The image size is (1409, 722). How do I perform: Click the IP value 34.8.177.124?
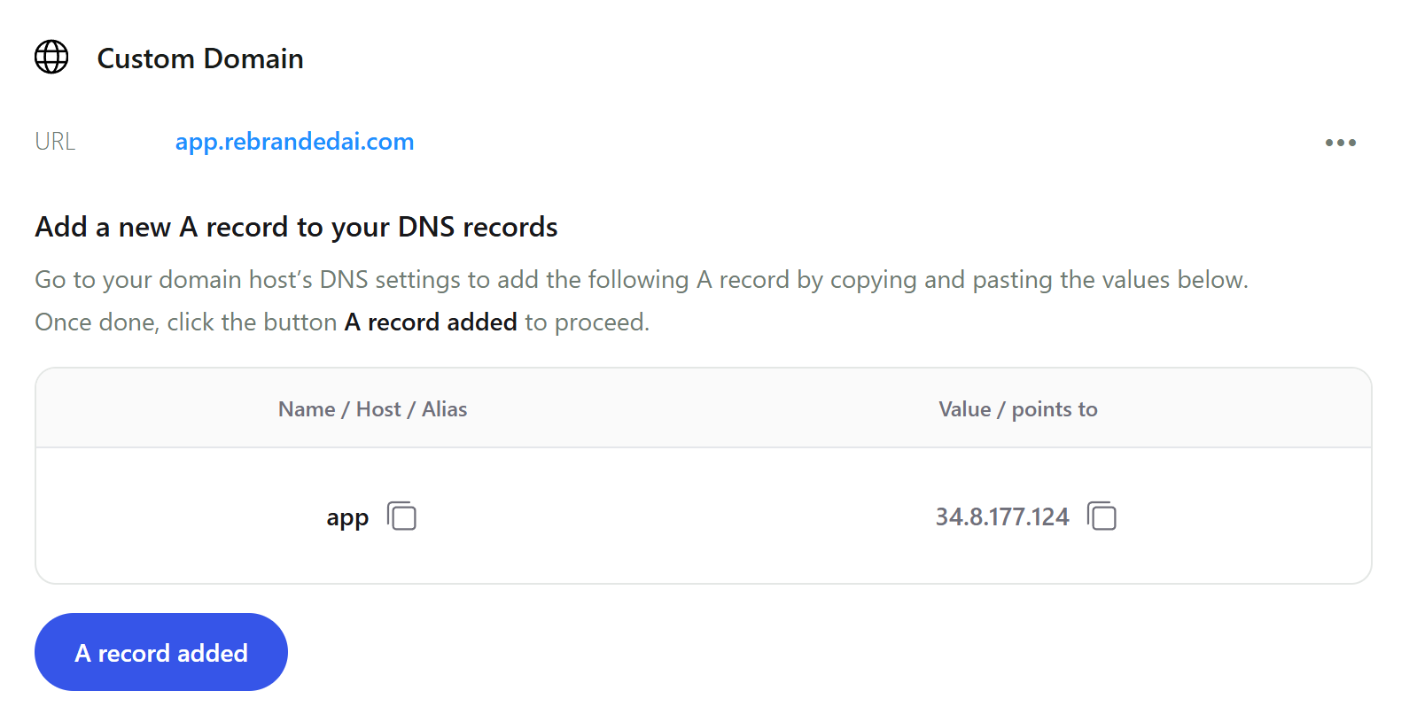coord(1001,516)
